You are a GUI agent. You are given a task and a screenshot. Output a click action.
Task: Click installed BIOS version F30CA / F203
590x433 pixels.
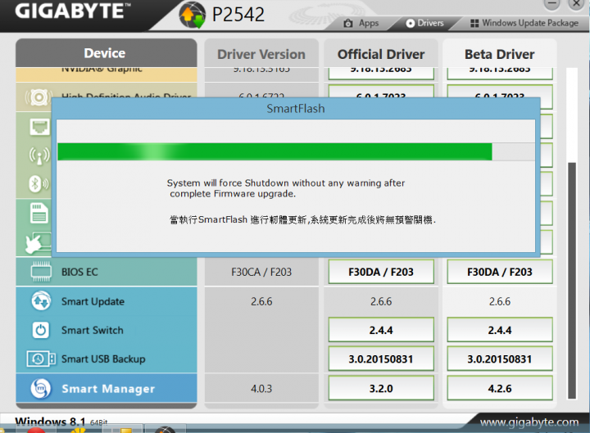[x=261, y=272]
